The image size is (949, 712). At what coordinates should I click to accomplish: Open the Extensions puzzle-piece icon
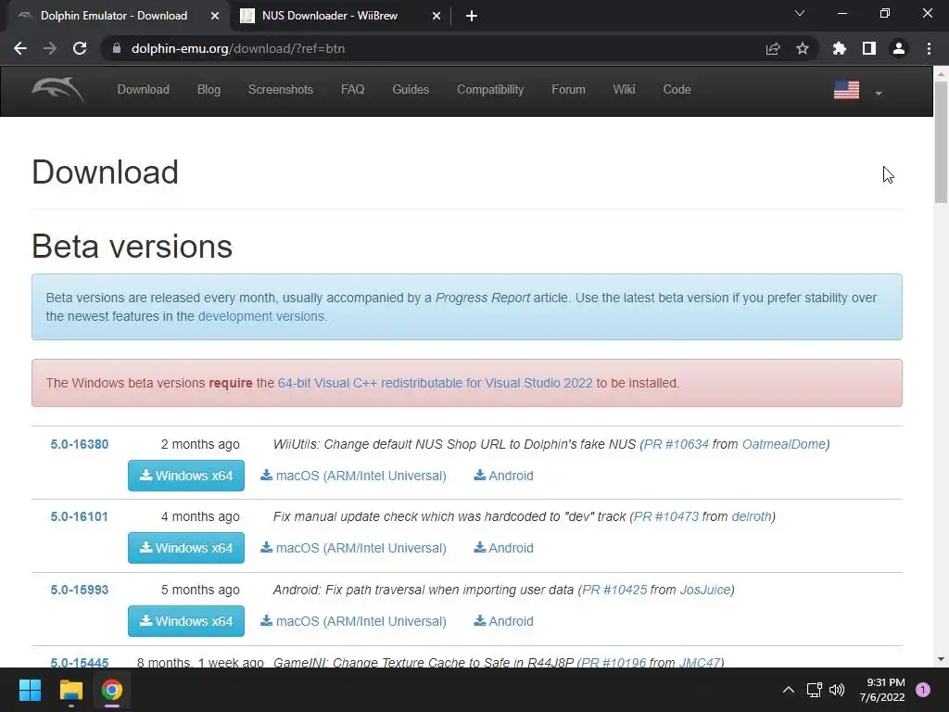840,48
